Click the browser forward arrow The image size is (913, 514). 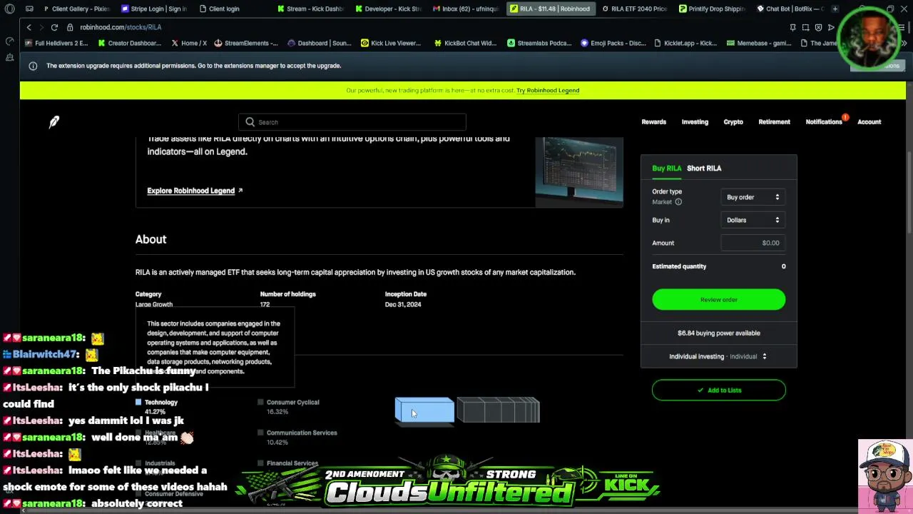41,27
